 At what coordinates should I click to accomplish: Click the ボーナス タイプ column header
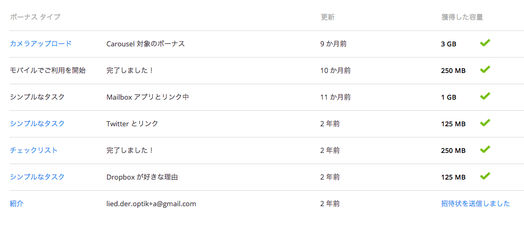point(35,17)
